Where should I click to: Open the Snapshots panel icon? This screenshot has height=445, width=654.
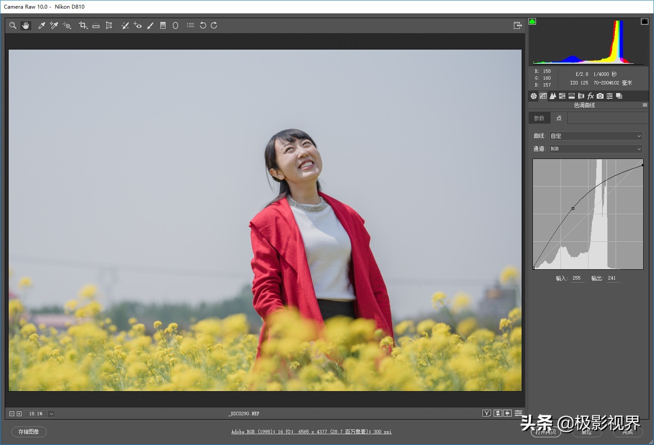coord(619,96)
